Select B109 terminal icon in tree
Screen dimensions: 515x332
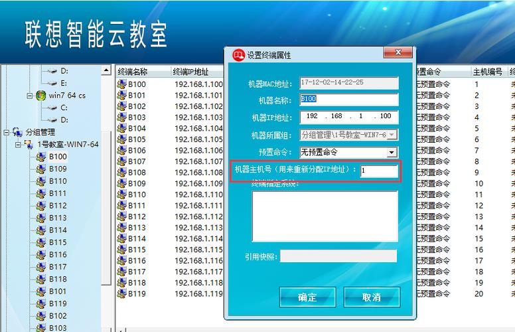(41, 169)
